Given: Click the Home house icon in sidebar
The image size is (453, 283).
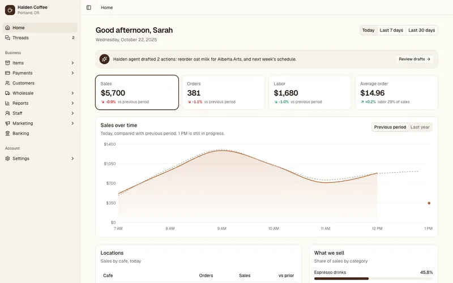Looking at the screenshot, I should (7, 28).
